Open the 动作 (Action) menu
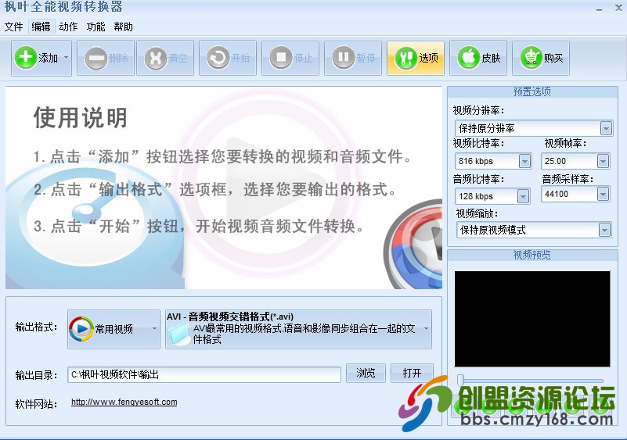 (68, 27)
